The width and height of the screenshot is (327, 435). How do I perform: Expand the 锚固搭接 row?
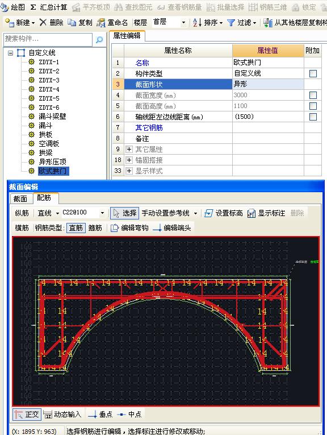tap(129, 160)
